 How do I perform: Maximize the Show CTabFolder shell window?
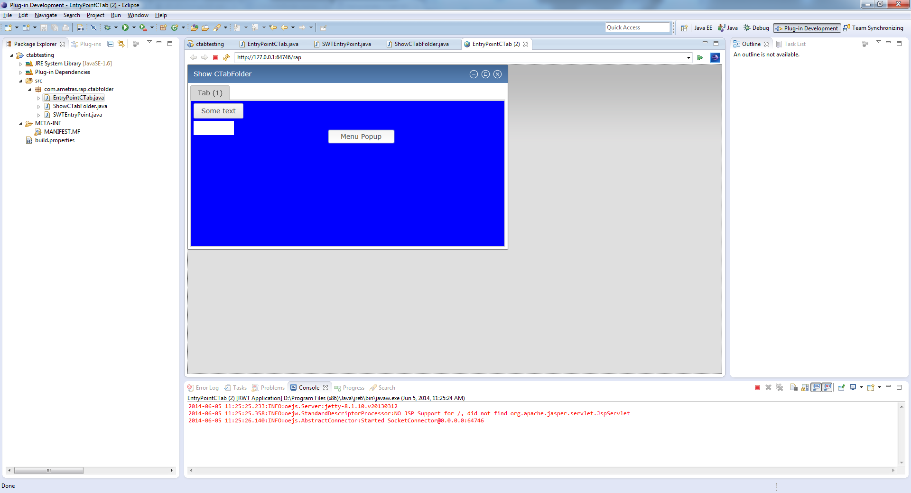click(x=485, y=74)
